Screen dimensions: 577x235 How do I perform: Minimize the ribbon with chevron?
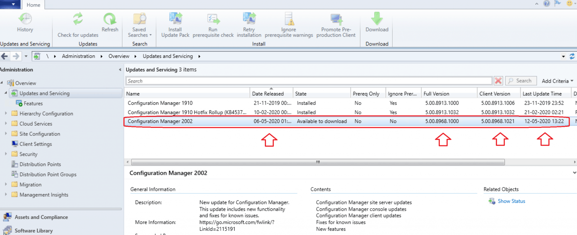coord(537,4)
